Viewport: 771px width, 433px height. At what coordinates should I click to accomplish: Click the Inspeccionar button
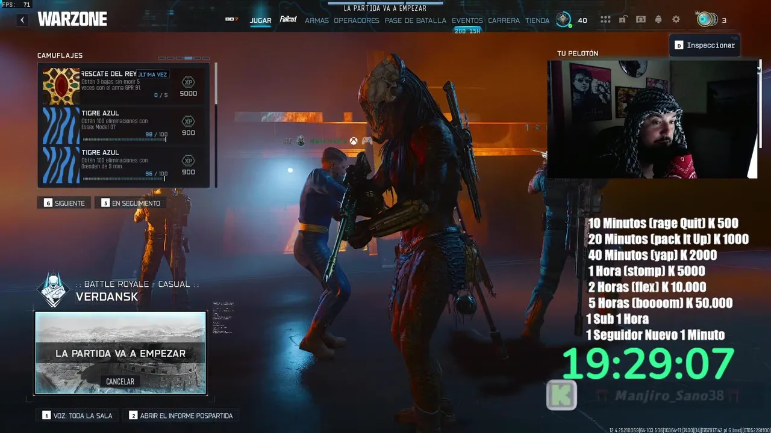(705, 45)
